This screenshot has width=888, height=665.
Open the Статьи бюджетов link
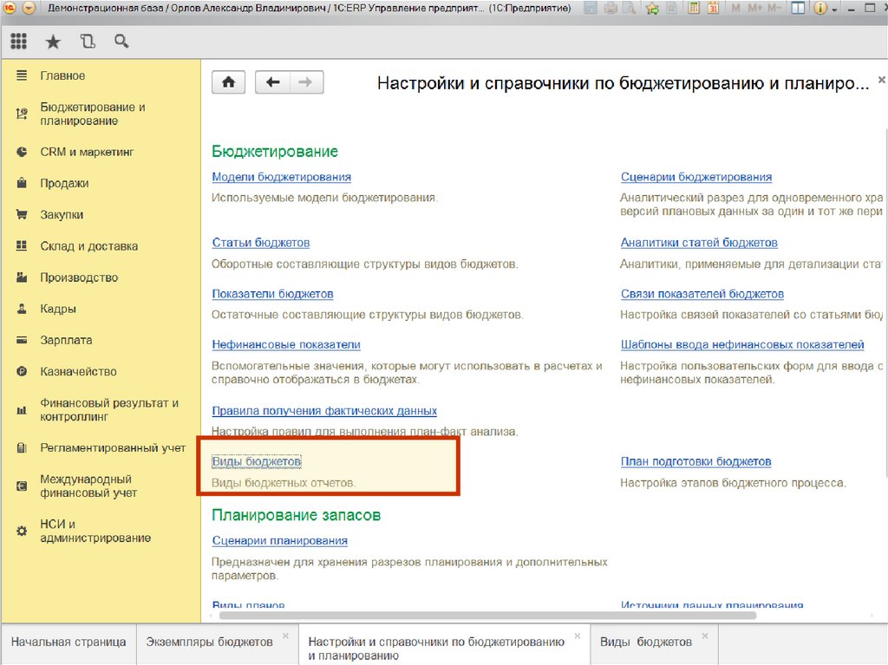(x=260, y=243)
